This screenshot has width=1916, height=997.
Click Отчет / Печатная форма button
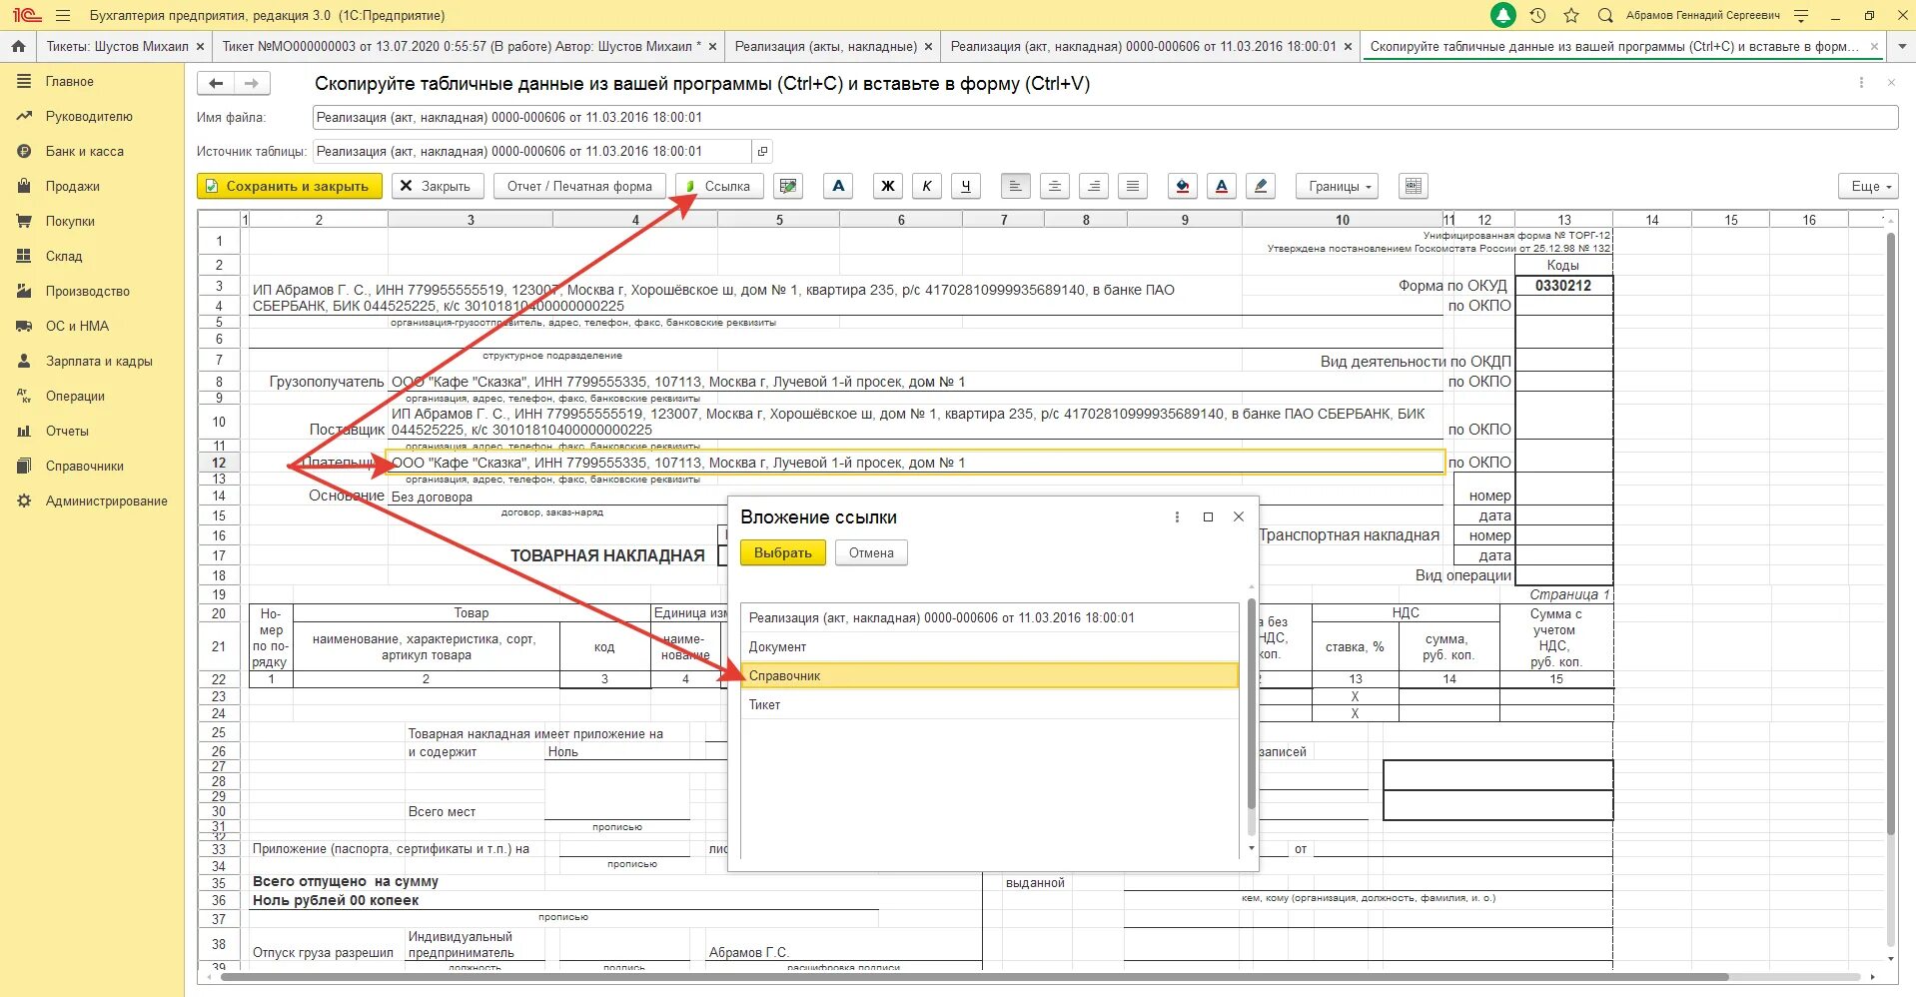[579, 186]
